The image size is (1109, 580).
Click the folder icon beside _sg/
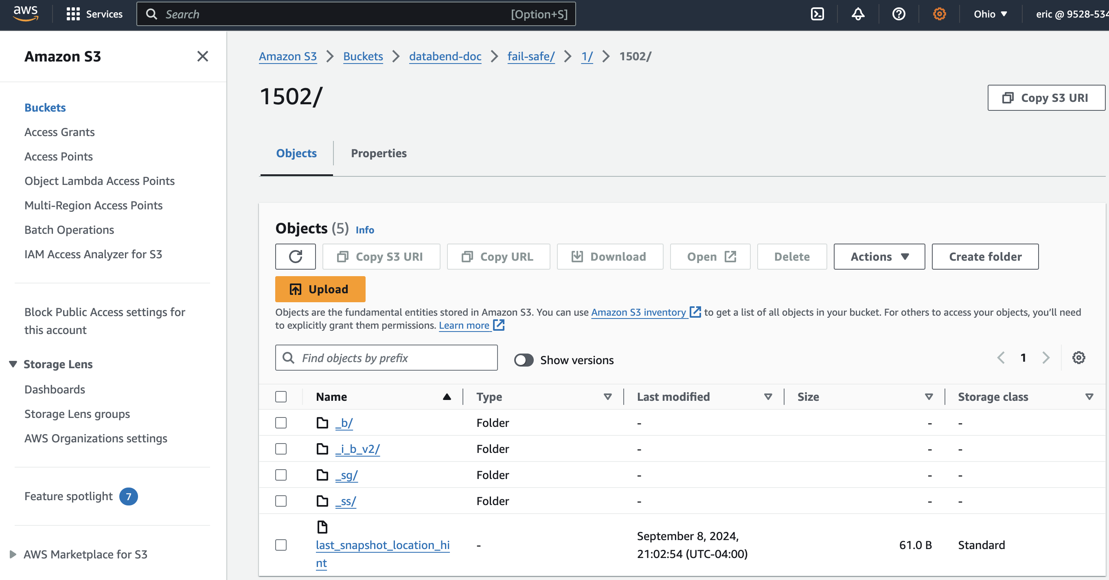coord(322,475)
